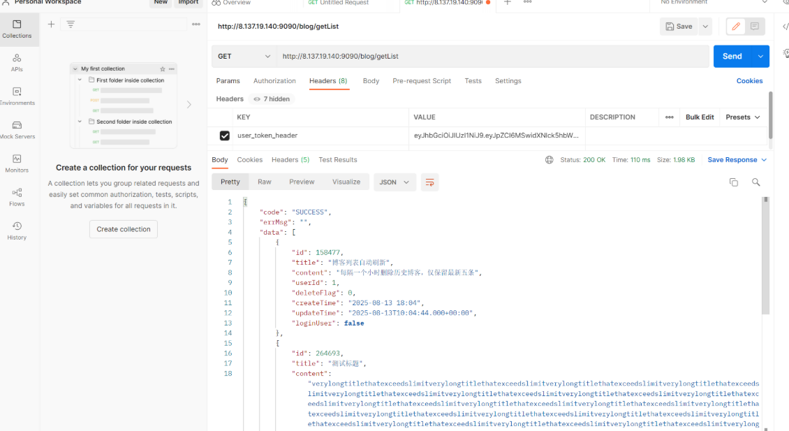Open the Presets dropdown
The width and height of the screenshot is (789, 431).
click(x=743, y=117)
